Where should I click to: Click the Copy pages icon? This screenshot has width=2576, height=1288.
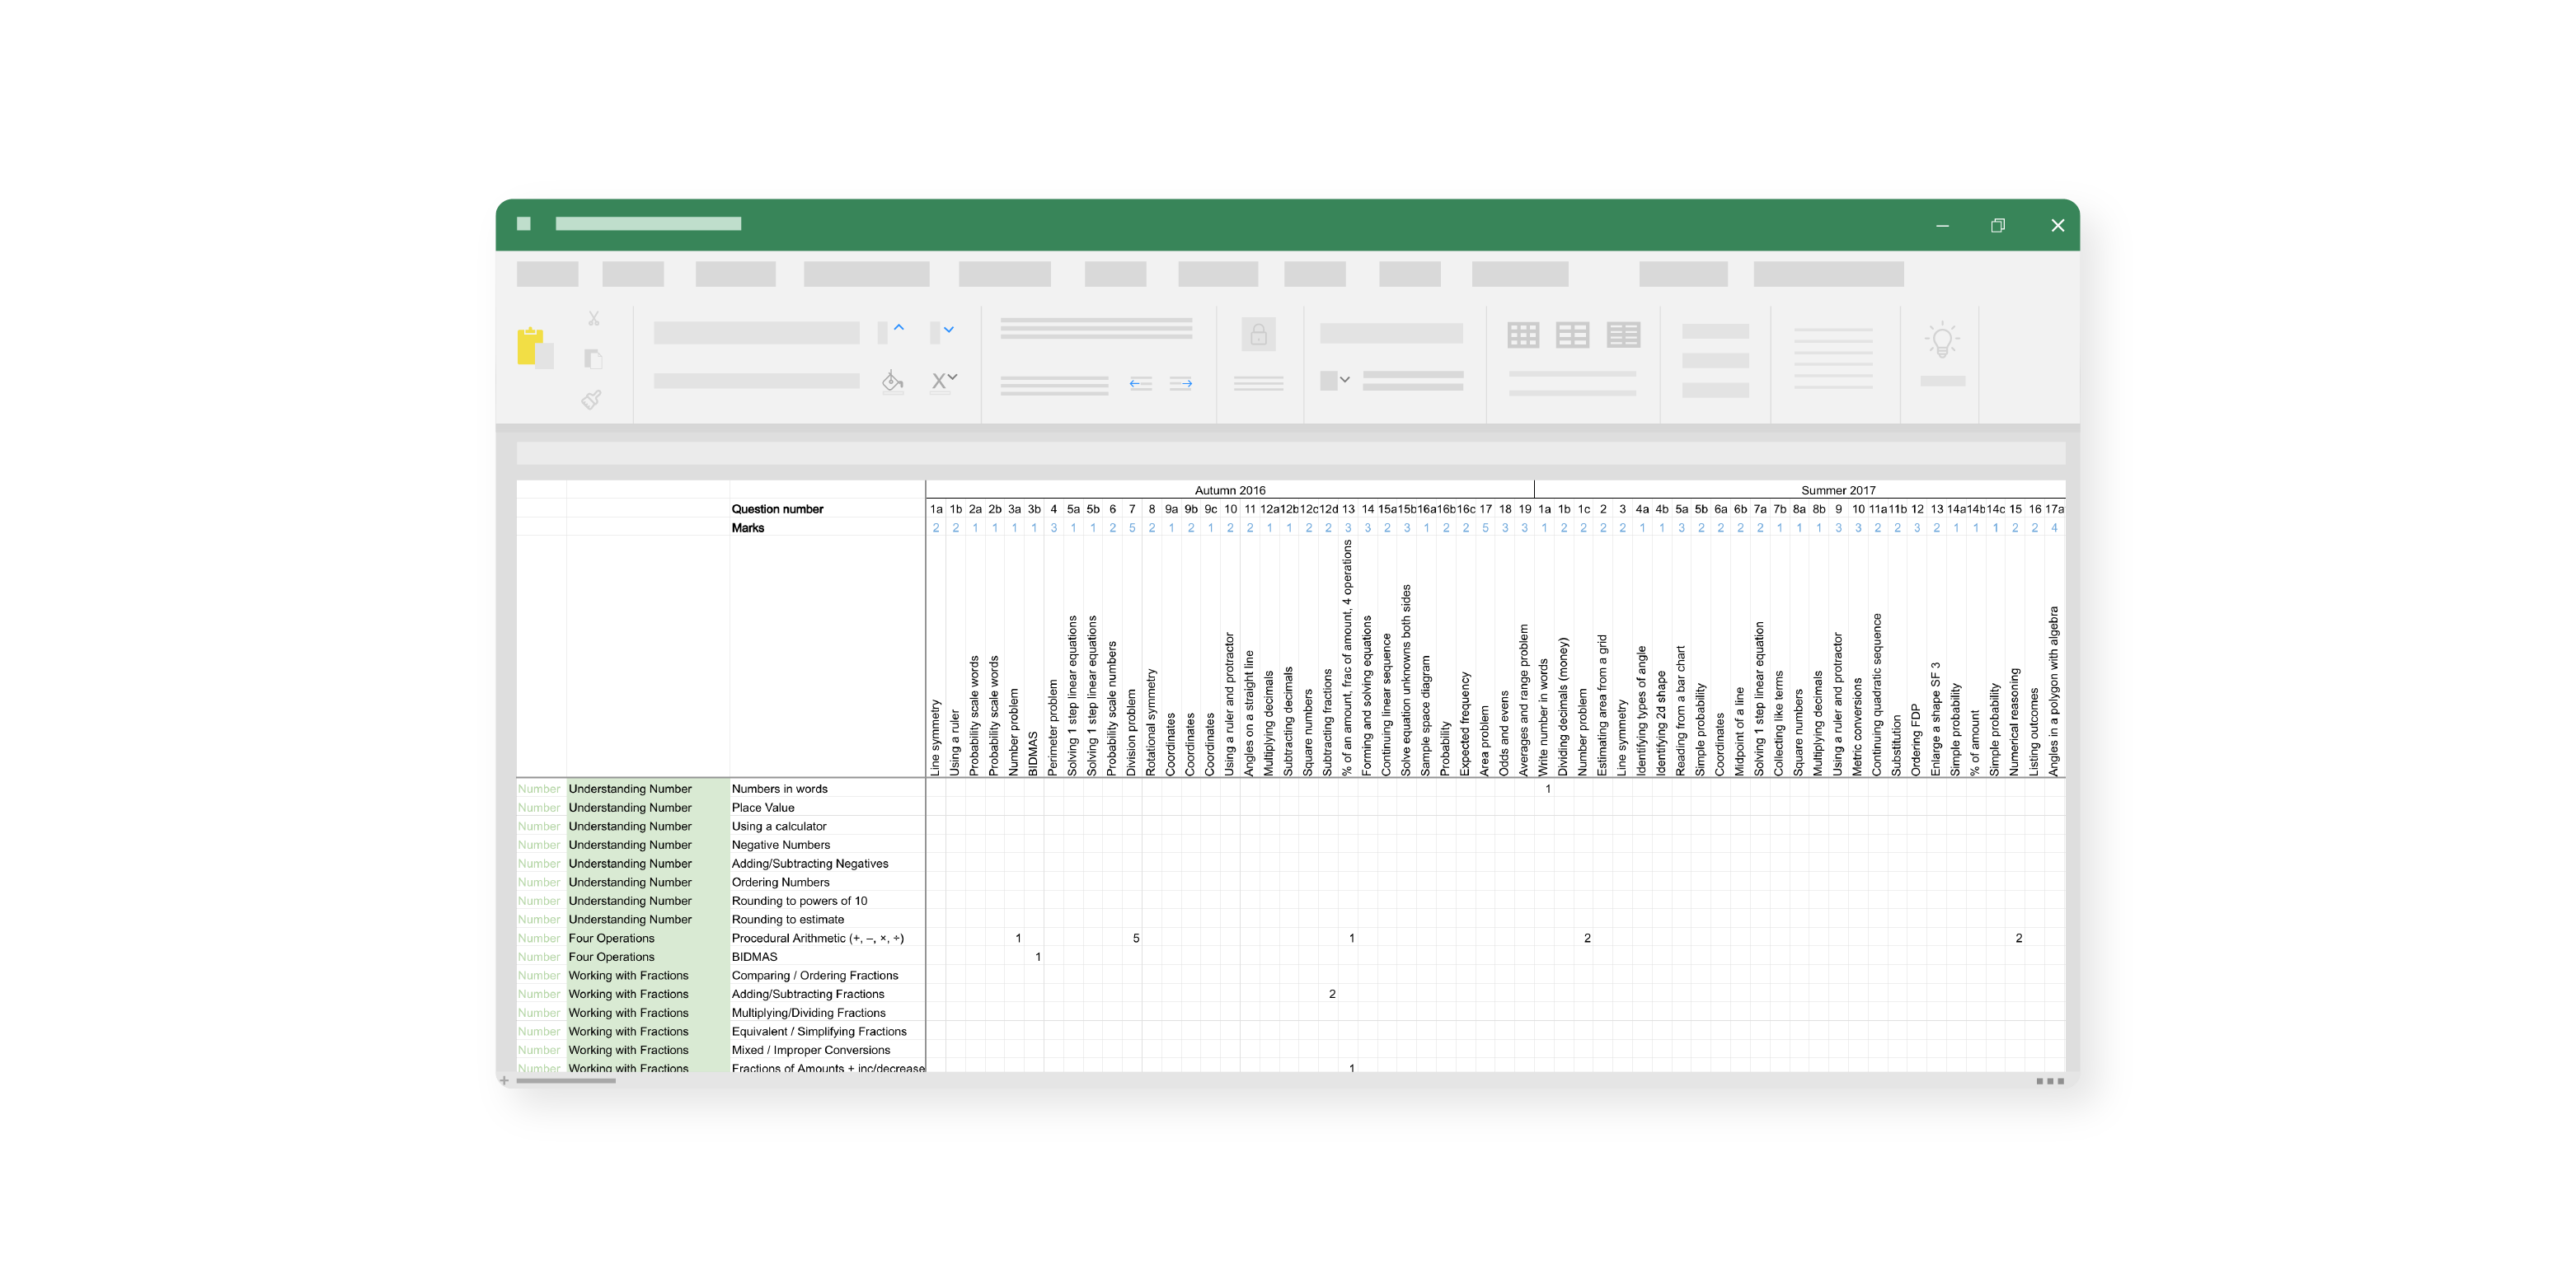coord(593,358)
